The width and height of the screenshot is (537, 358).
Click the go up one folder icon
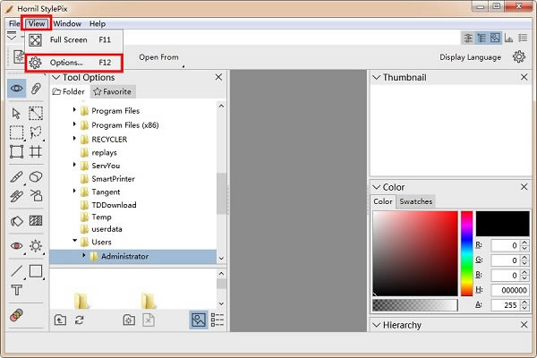pos(60,320)
